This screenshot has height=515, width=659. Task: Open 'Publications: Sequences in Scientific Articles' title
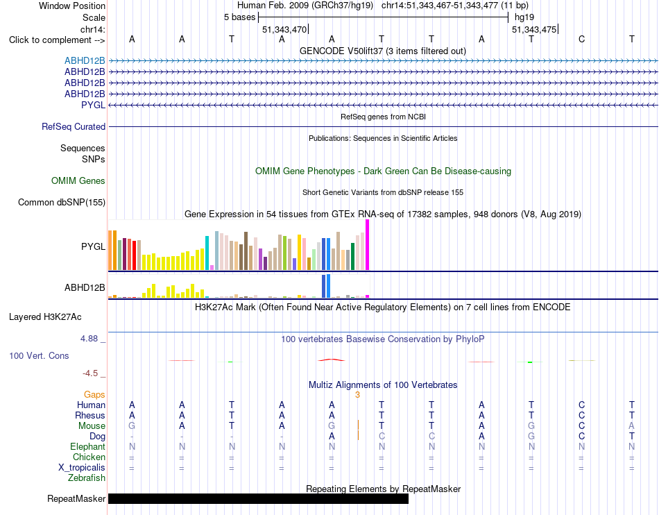point(383,138)
